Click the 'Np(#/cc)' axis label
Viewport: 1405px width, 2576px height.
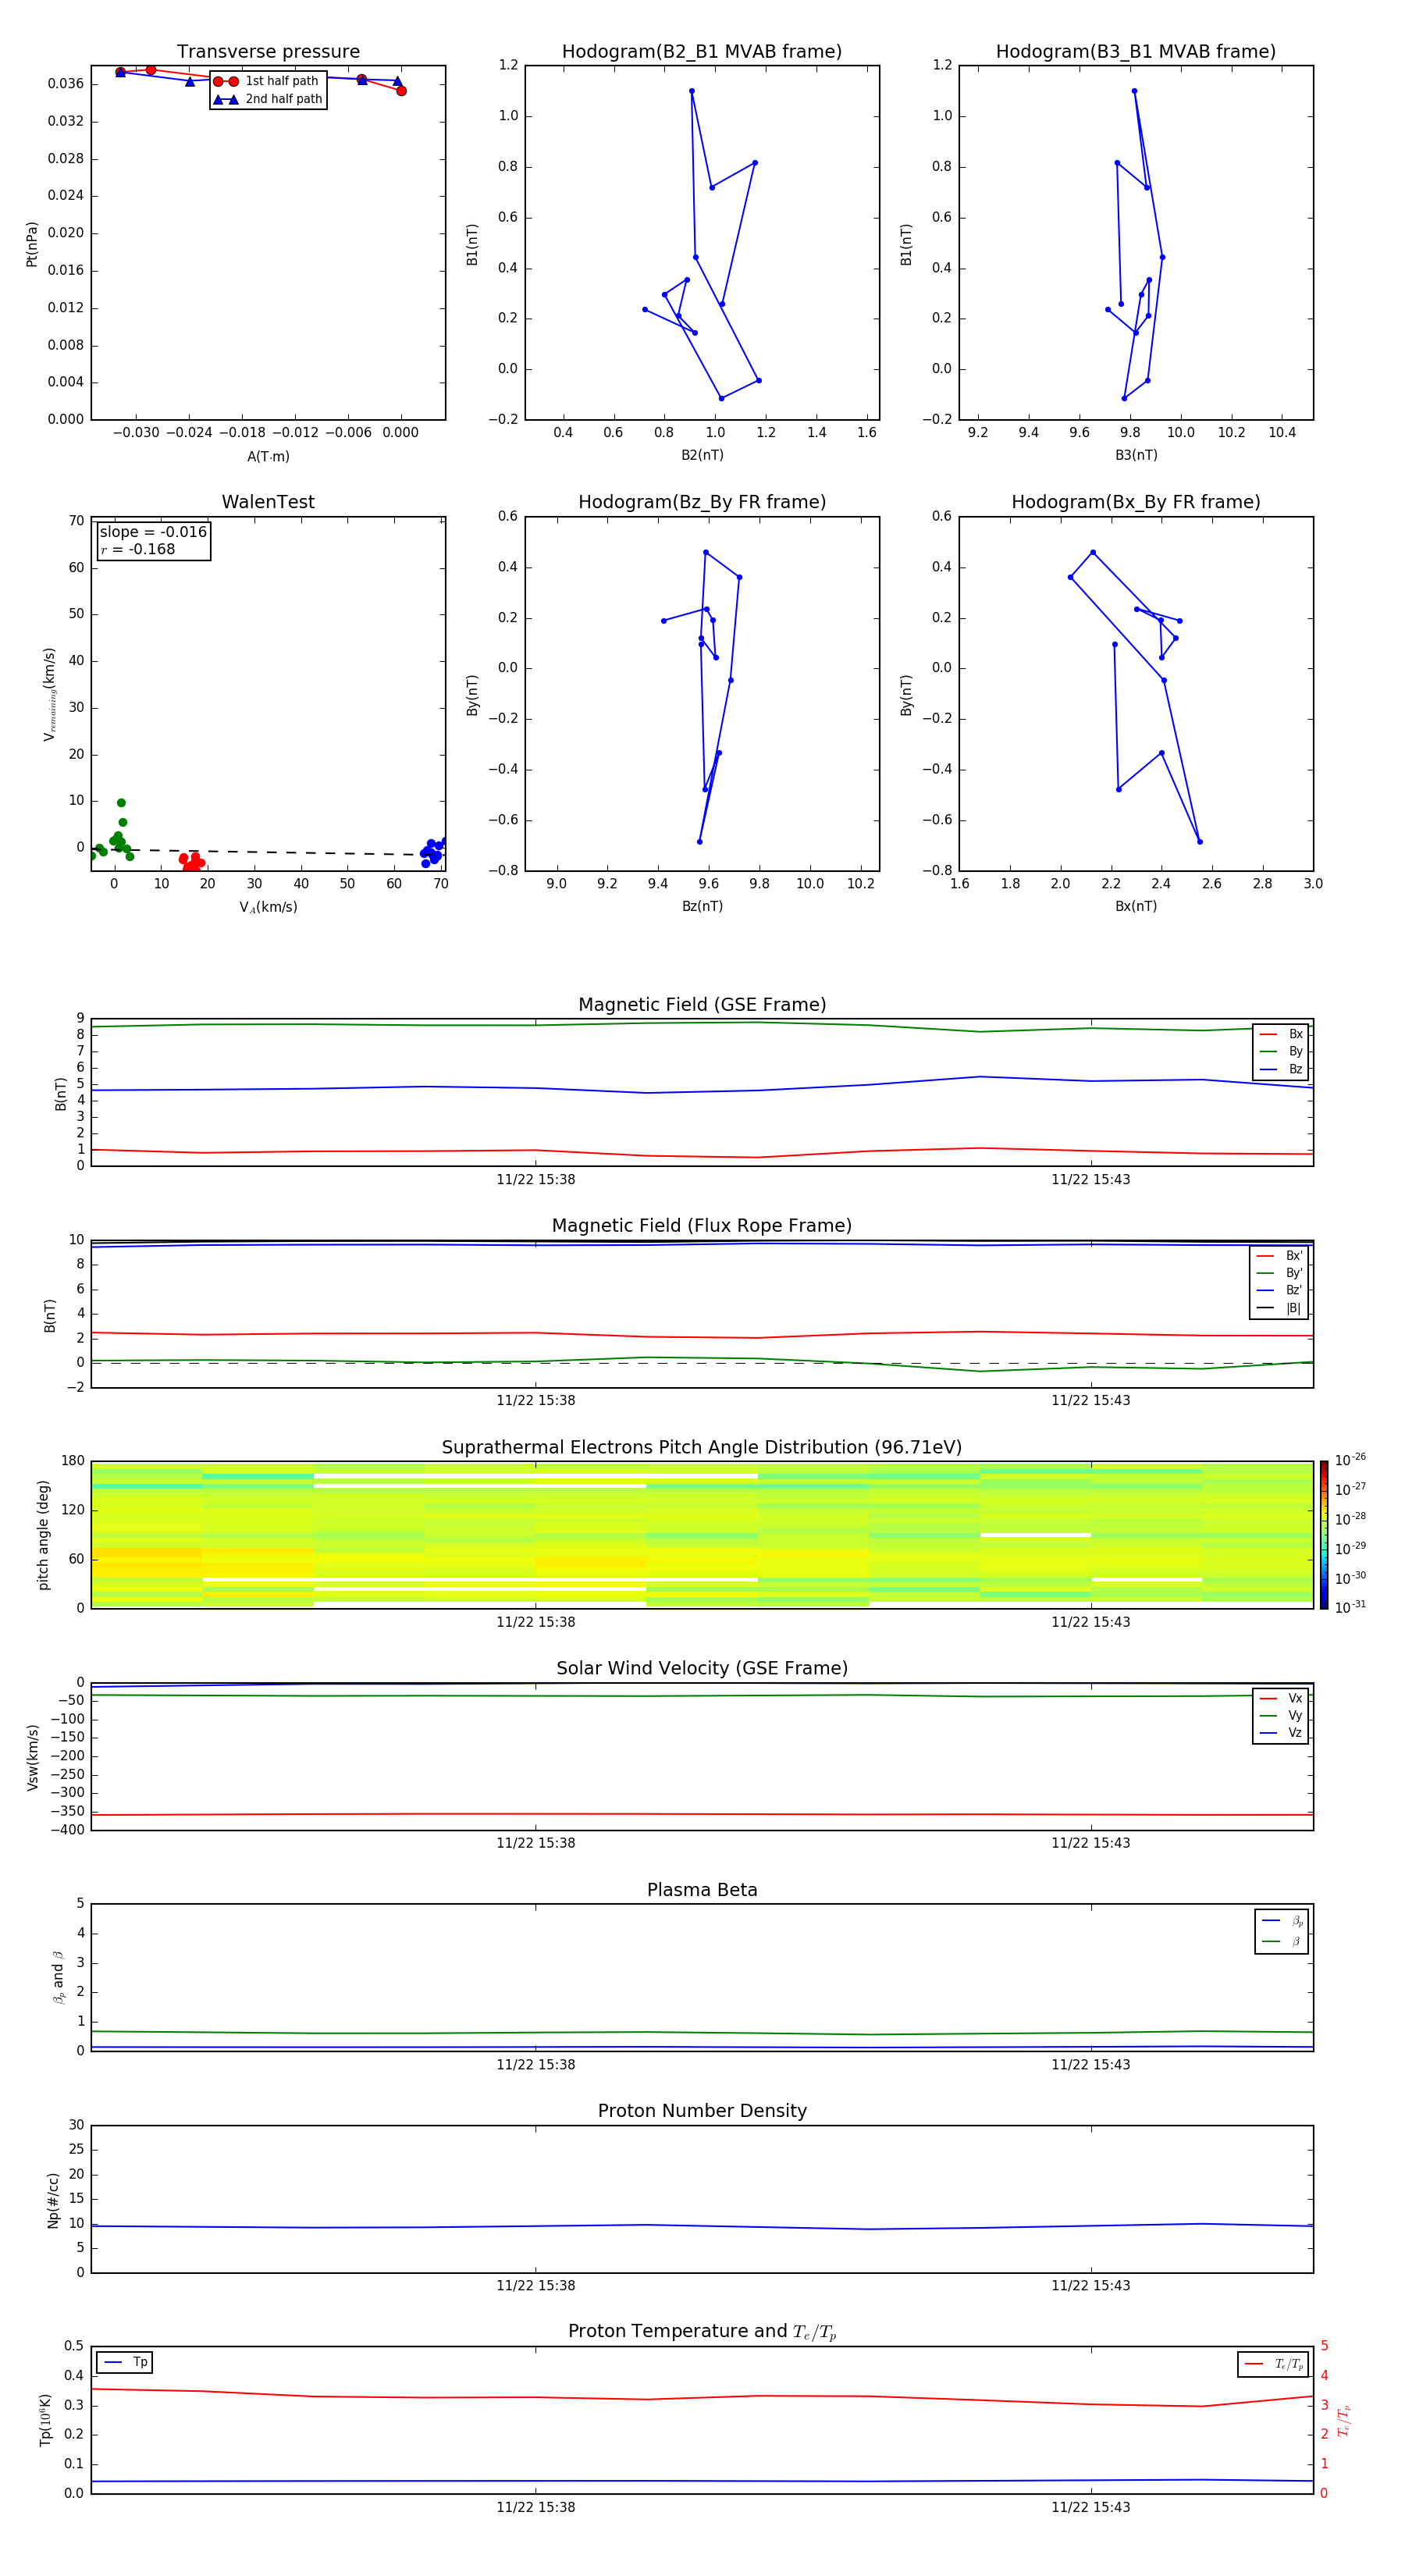click(x=53, y=2200)
